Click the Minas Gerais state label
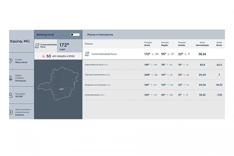The image size is (234, 156). click(x=21, y=63)
